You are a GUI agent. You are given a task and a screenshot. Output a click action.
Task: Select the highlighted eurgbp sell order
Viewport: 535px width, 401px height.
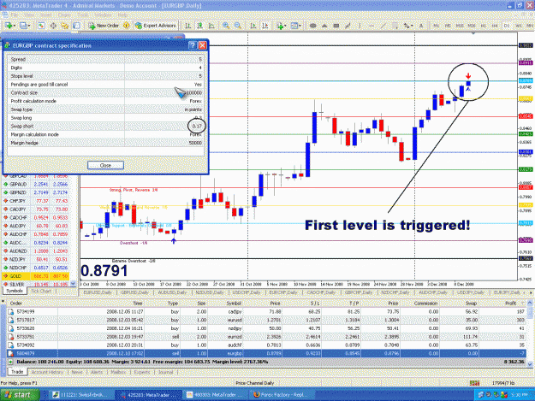click(266, 354)
